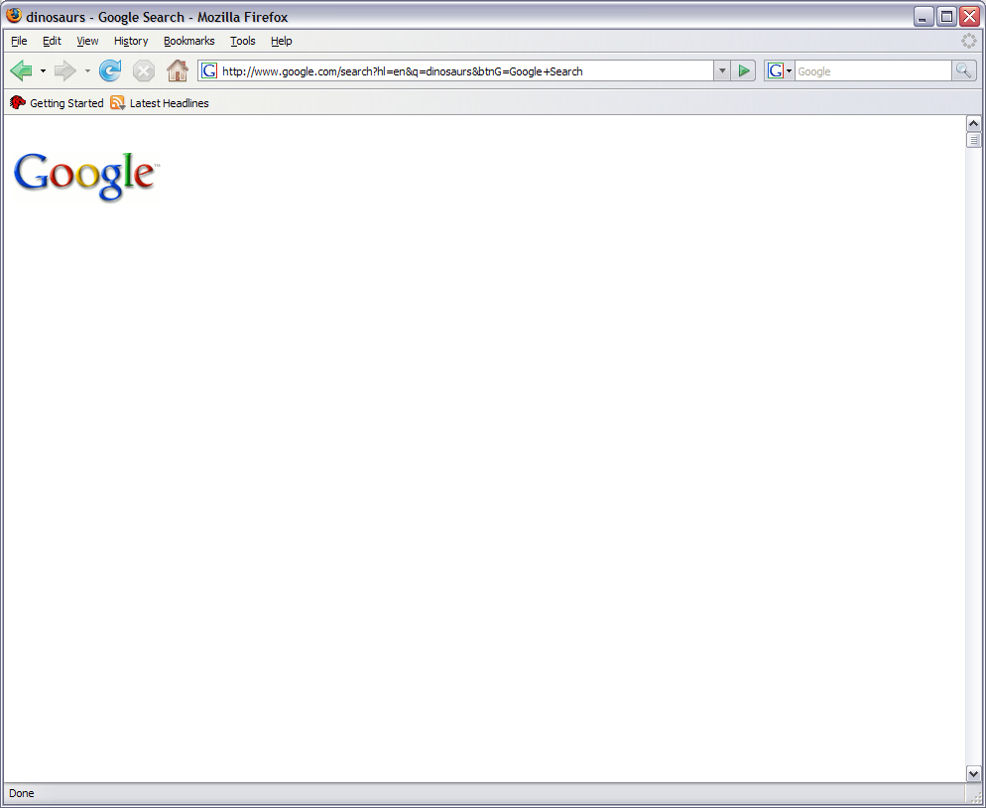Open the History menu
The image size is (986, 808).
click(131, 41)
